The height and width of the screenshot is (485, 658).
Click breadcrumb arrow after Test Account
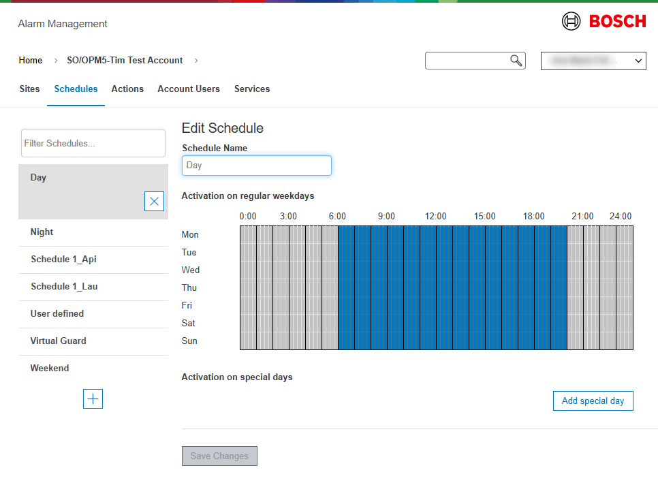[x=196, y=61]
